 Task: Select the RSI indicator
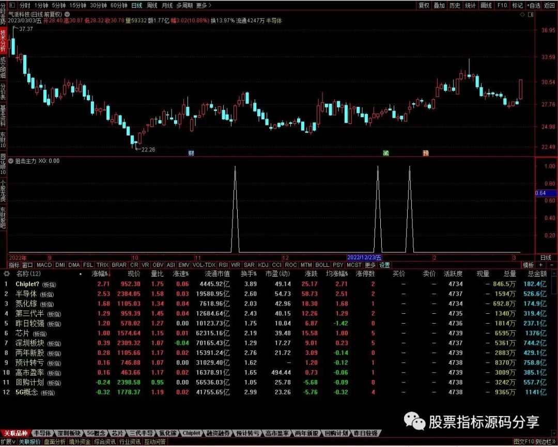[x=223, y=265]
